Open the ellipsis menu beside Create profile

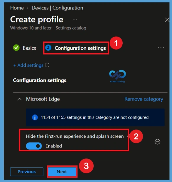pos(75,20)
